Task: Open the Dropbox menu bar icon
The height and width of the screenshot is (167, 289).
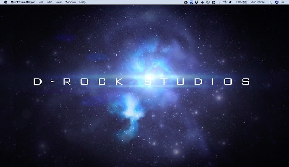Action: pos(197,2)
